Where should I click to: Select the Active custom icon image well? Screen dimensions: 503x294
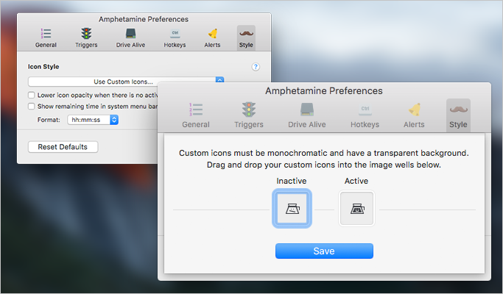pos(356,209)
